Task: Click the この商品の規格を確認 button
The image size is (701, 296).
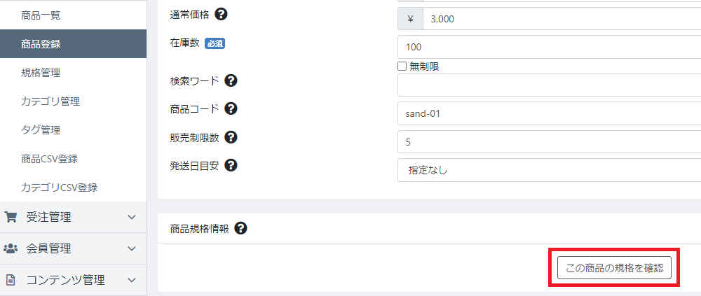Action: point(614,268)
